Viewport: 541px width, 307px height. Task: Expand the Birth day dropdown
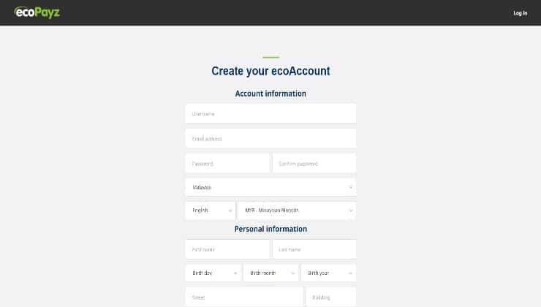coord(213,273)
